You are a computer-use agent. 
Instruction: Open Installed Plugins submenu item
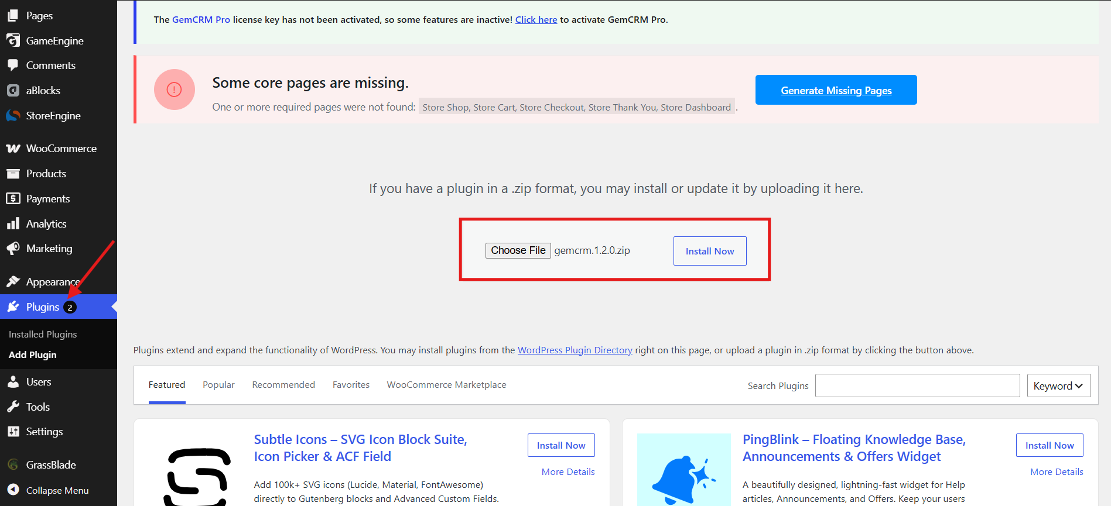click(43, 335)
